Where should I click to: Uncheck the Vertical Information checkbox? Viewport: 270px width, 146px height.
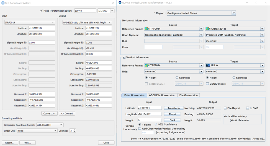pos(124,58)
